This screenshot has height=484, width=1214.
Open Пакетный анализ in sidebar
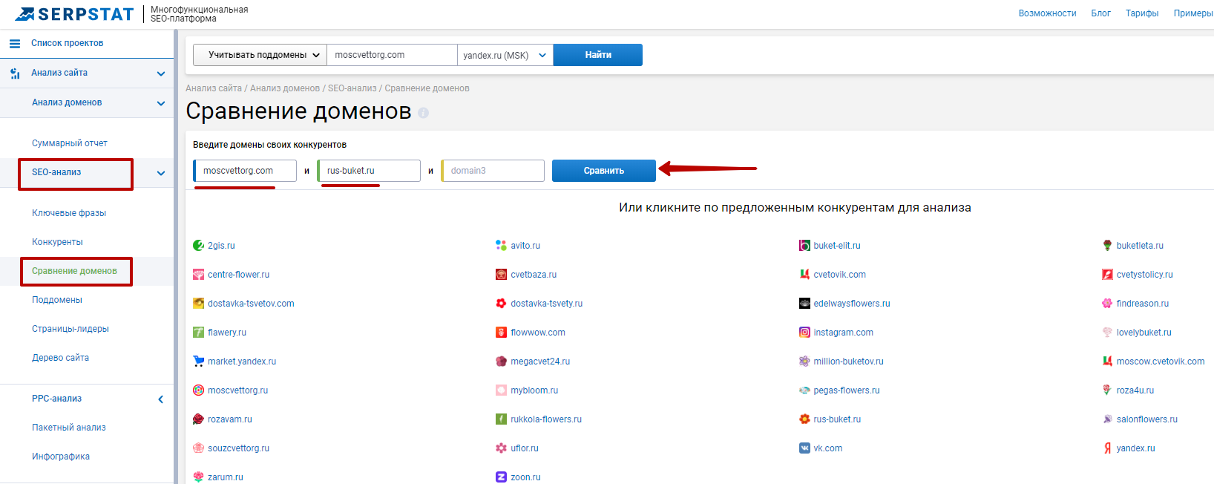tap(69, 428)
